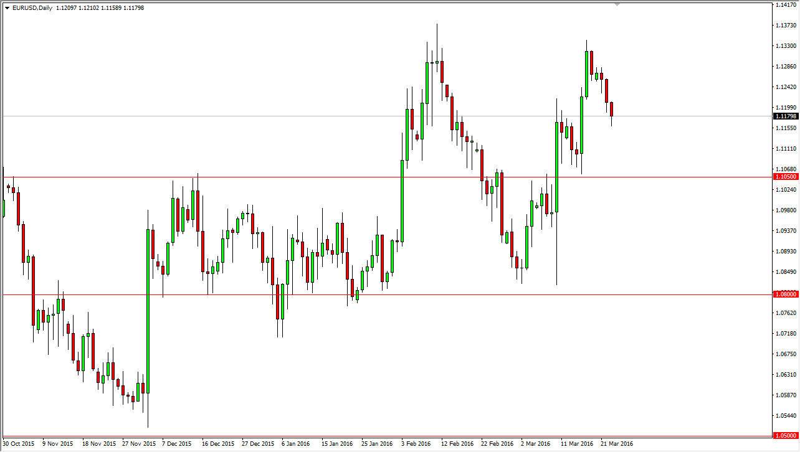Expand the EURUSD symbol dropdown arrow
800x452 pixels.
(x=6, y=8)
